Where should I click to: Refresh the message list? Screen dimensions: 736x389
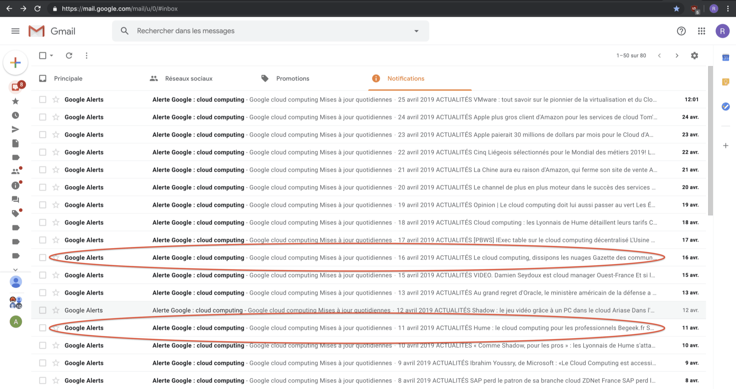(x=69, y=55)
